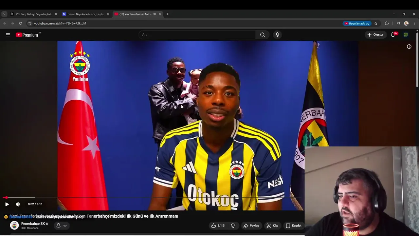The width and height of the screenshot is (419, 236).
Task: Share the video via Paylaş
Action: tap(251, 226)
